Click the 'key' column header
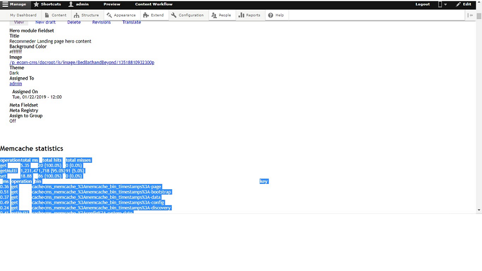482x271 pixels. coord(264,181)
